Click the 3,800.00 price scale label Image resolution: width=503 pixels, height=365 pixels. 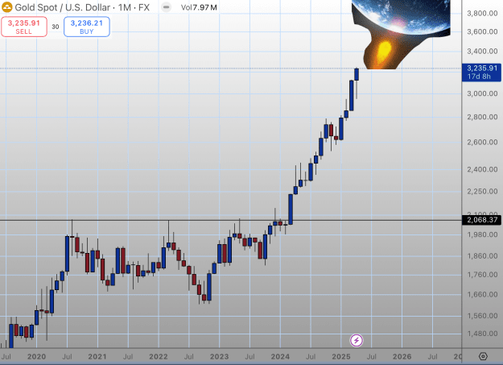click(482, 13)
